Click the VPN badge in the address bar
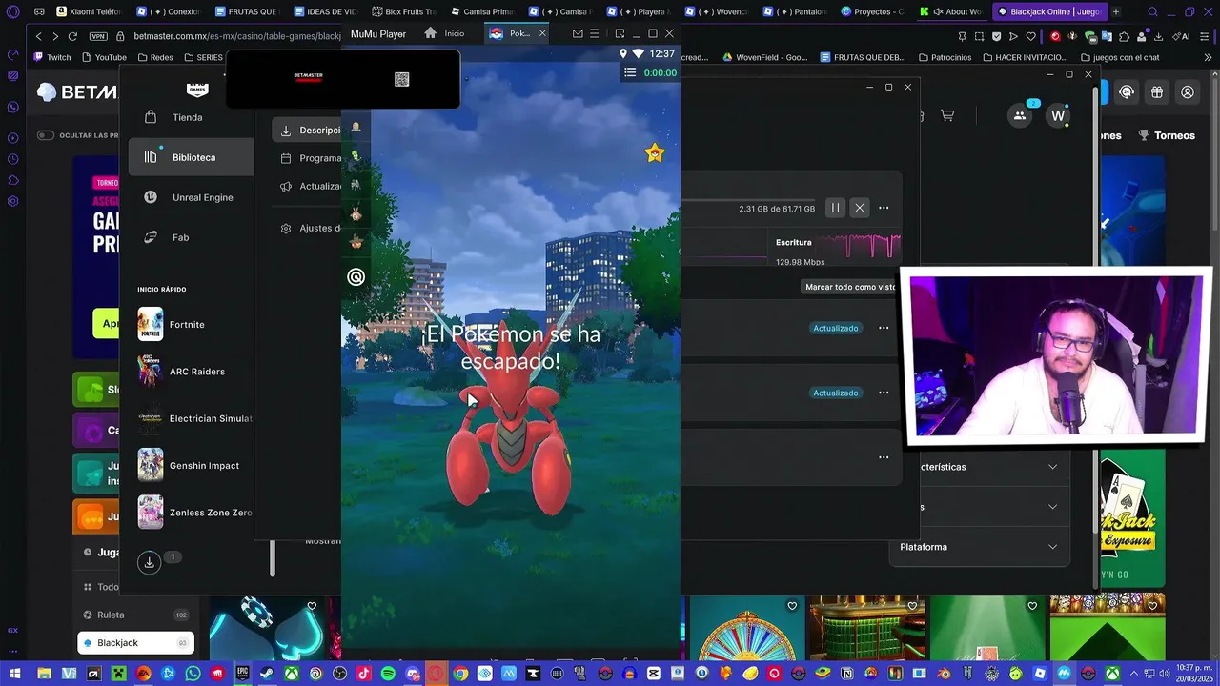 tap(98, 36)
